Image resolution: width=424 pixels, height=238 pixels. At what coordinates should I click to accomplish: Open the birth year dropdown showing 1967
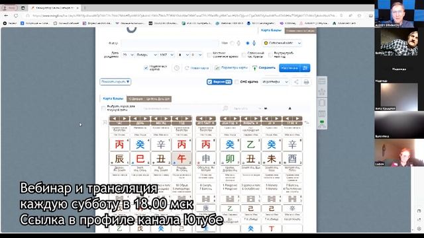(166, 55)
